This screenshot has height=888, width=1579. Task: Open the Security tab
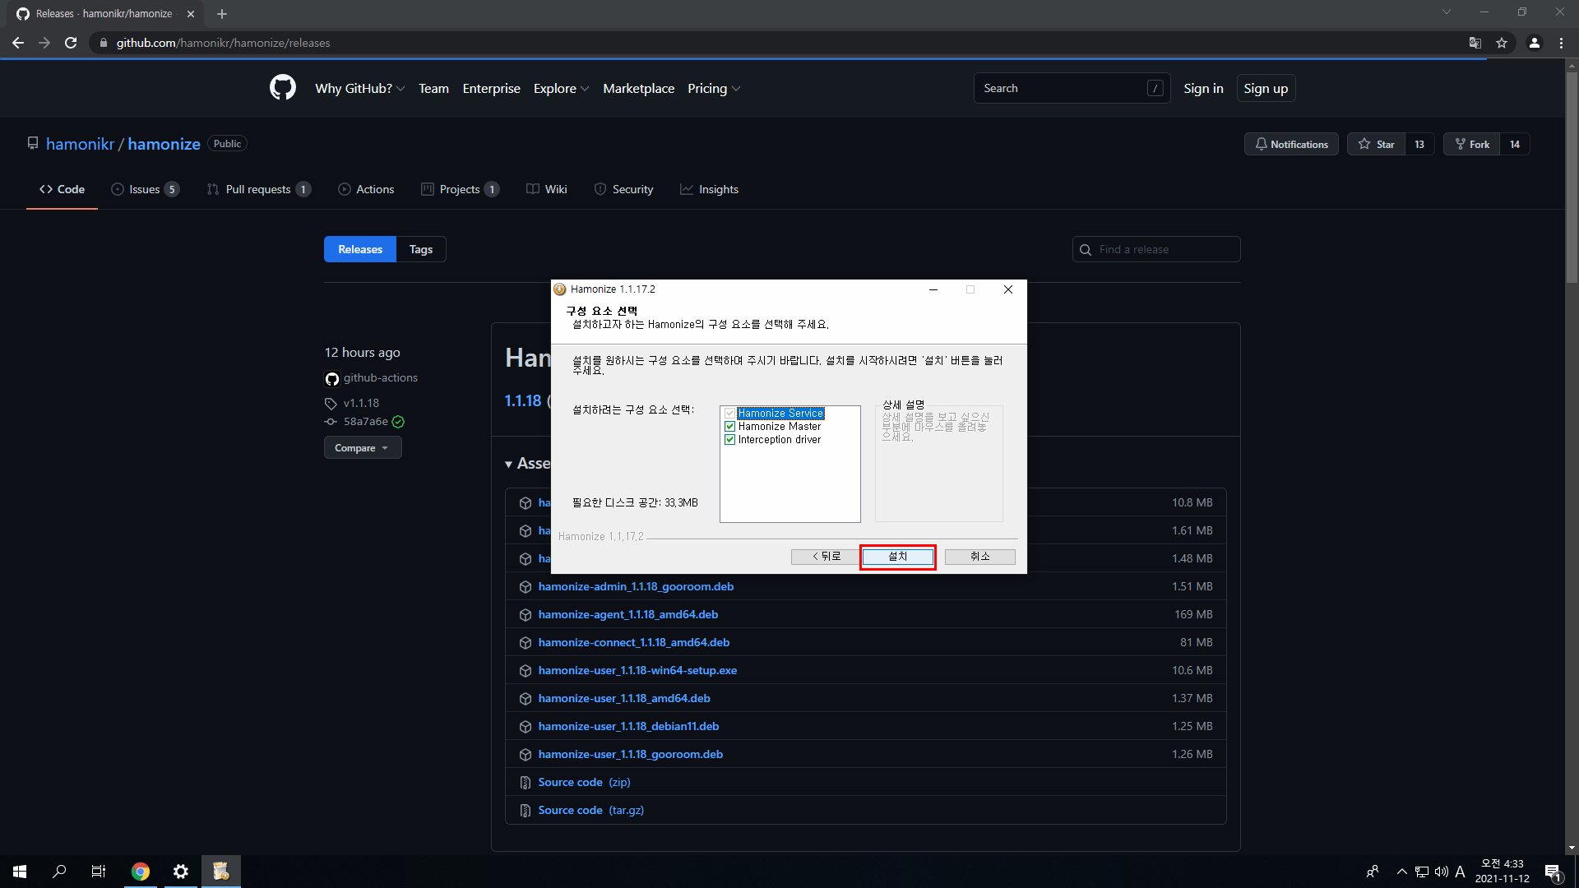point(623,189)
